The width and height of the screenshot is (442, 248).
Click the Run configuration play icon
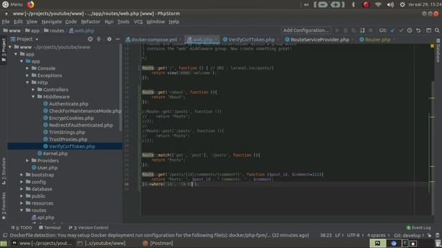(337, 30)
